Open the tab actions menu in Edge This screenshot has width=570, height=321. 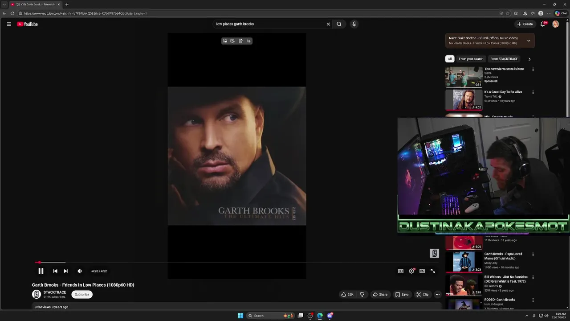(x=4, y=4)
